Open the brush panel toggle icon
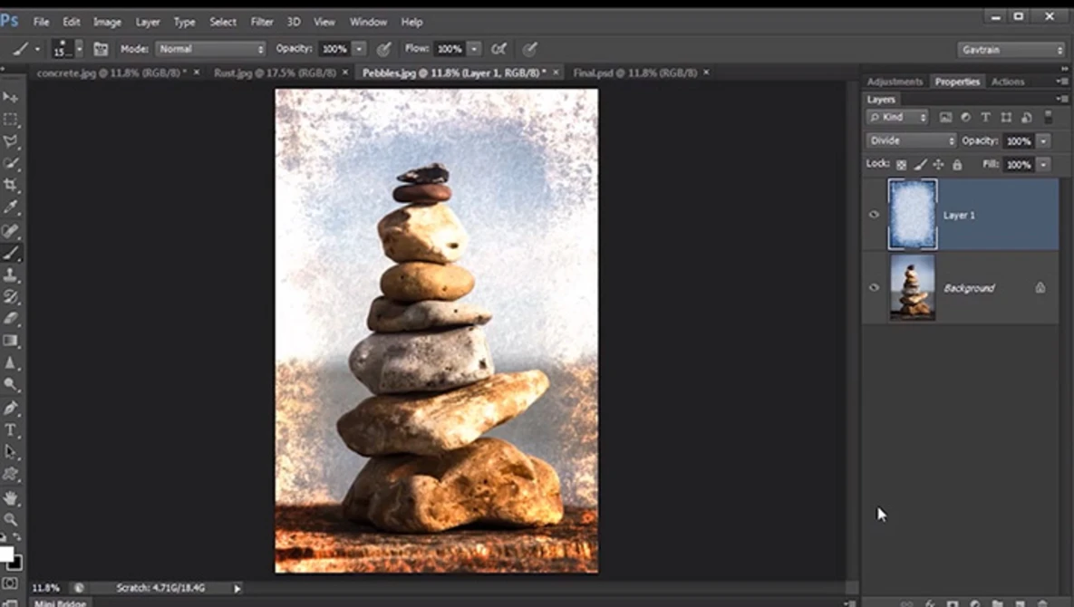The image size is (1074, 607). 101,49
